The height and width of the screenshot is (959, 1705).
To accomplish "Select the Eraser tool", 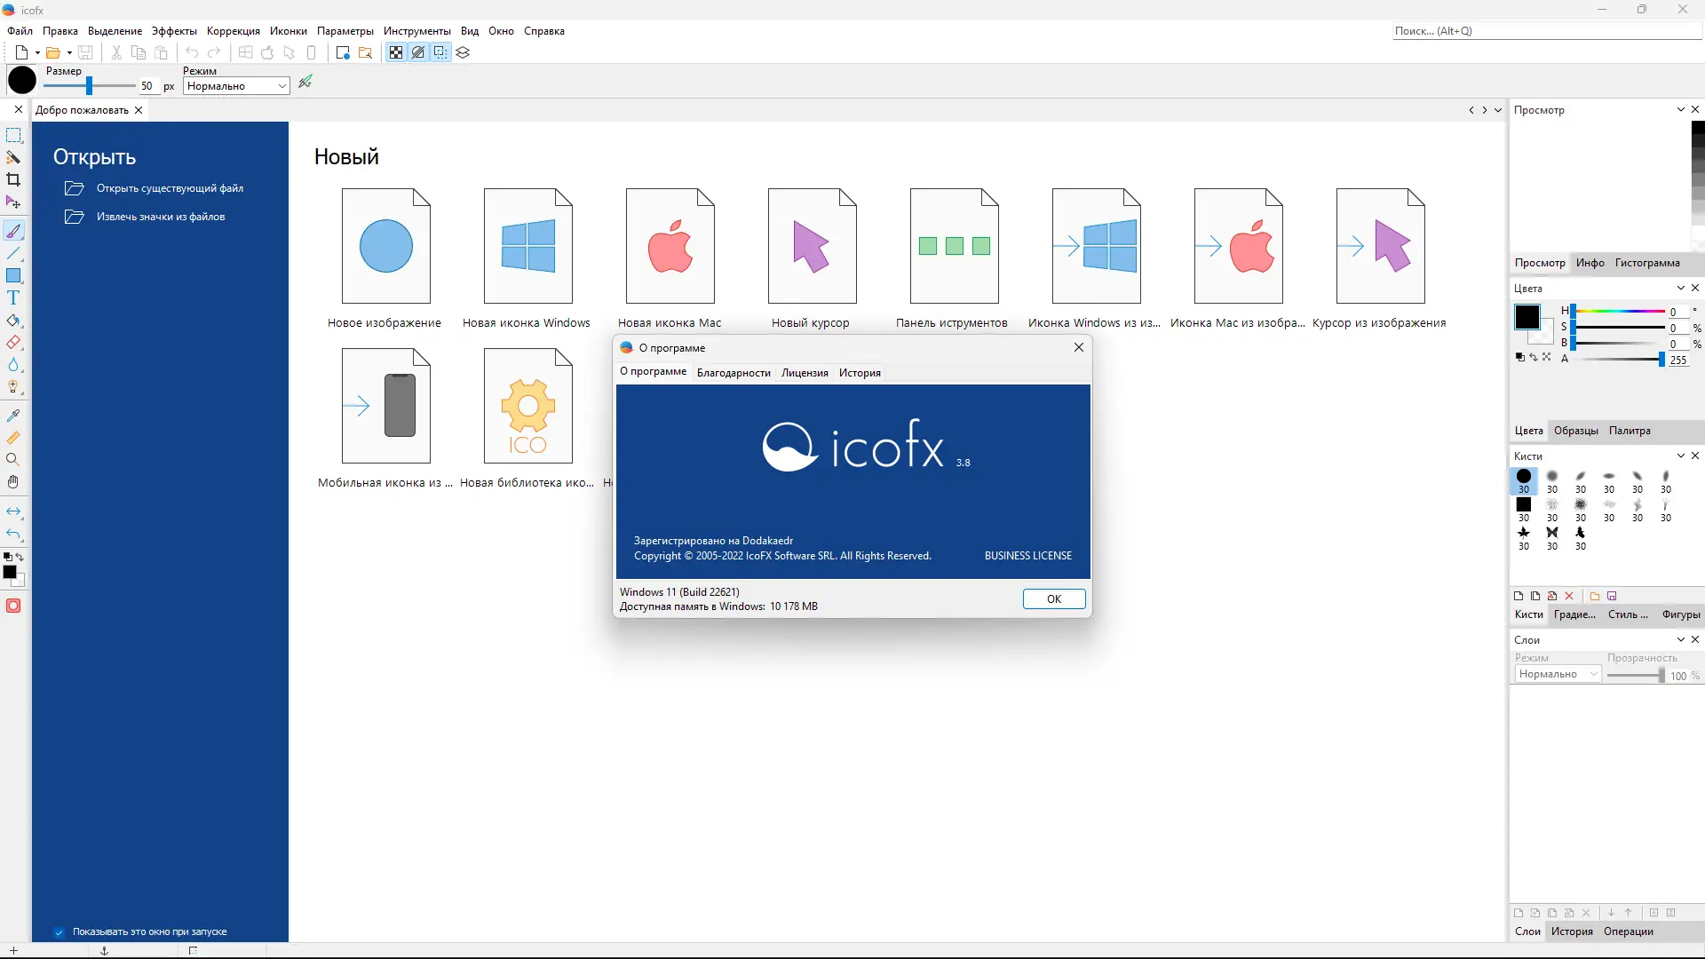I will point(13,343).
